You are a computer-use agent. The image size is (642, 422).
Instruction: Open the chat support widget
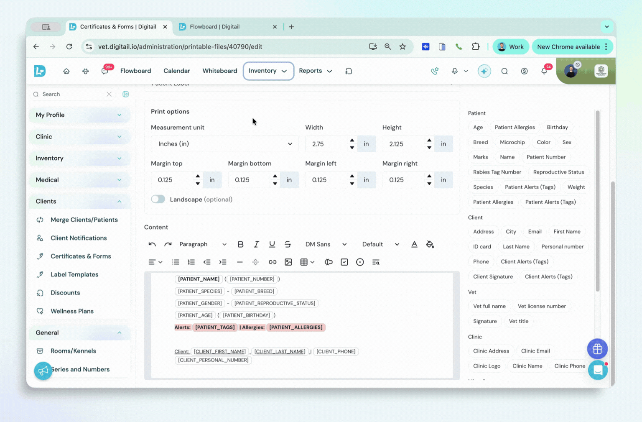pos(598,370)
